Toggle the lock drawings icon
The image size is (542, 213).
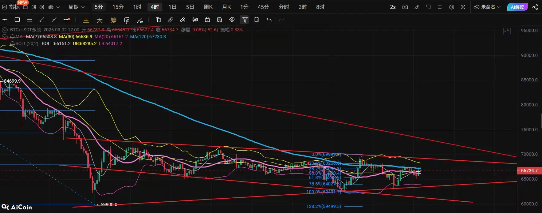coord(207,20)
